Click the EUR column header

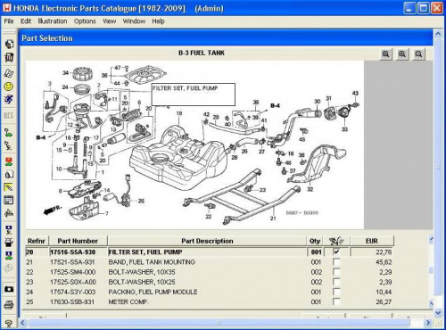372,241
